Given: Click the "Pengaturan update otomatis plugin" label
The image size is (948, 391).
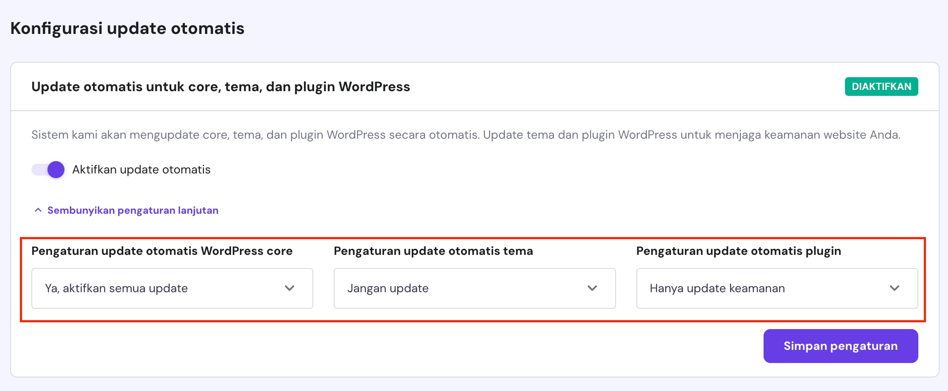Looking at the screenshot, I should point(739,251).
